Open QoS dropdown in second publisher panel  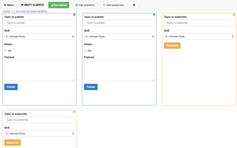119,36
